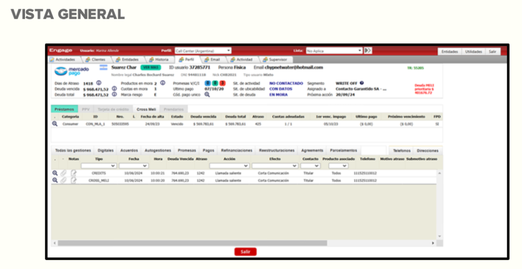Viewport: 522px width, 269px height.
Task: Open the Promesas management tab
Action: (186, 151)
